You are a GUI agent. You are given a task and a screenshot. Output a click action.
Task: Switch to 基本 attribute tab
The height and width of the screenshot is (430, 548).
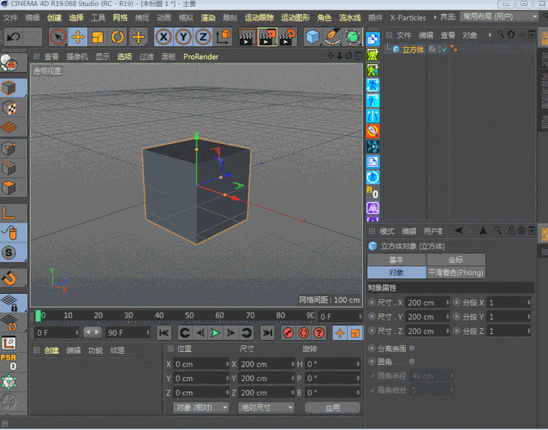pyautogui.click(x=396, y=260)
